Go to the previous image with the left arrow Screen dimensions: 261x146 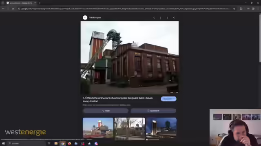point(154,17)
